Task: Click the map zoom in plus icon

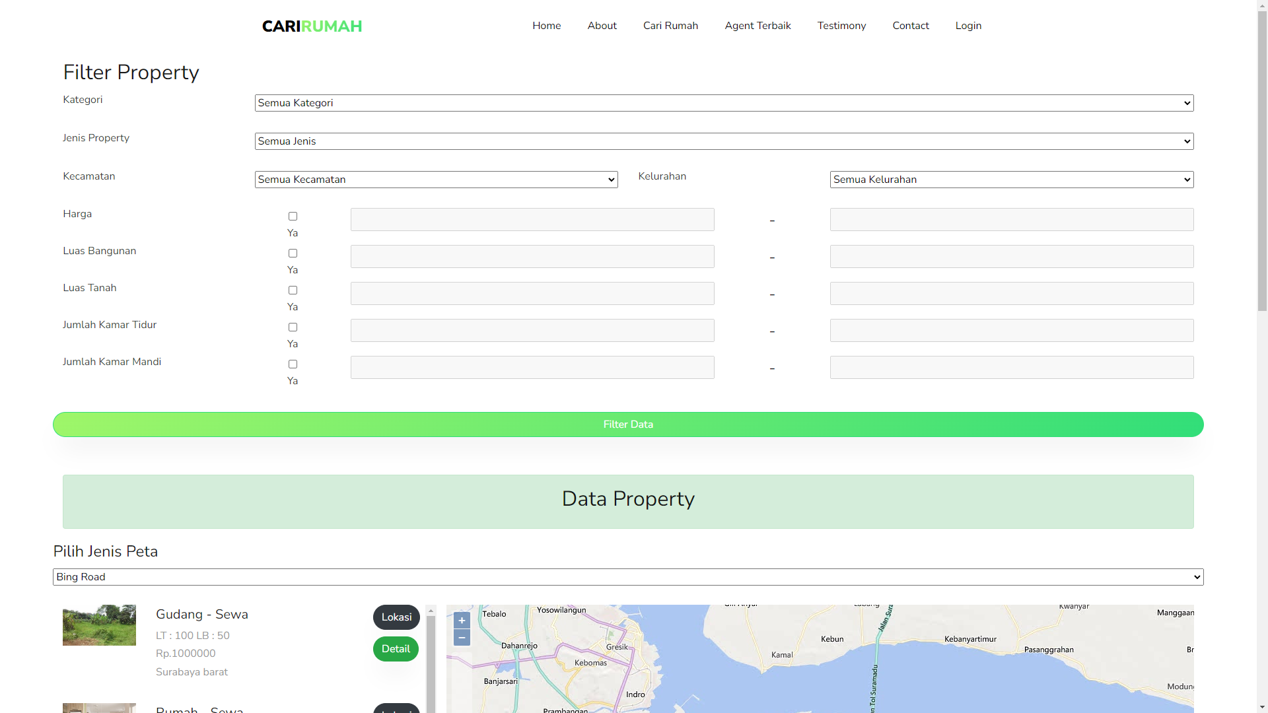Action: 462,620
